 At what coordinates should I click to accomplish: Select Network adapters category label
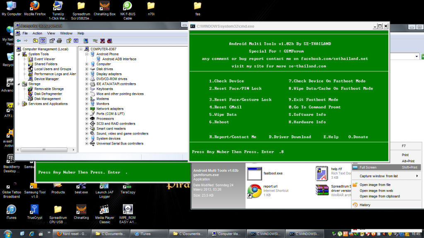(x=110, y=109)
